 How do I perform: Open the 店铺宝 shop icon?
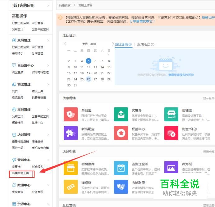(171, 114)
